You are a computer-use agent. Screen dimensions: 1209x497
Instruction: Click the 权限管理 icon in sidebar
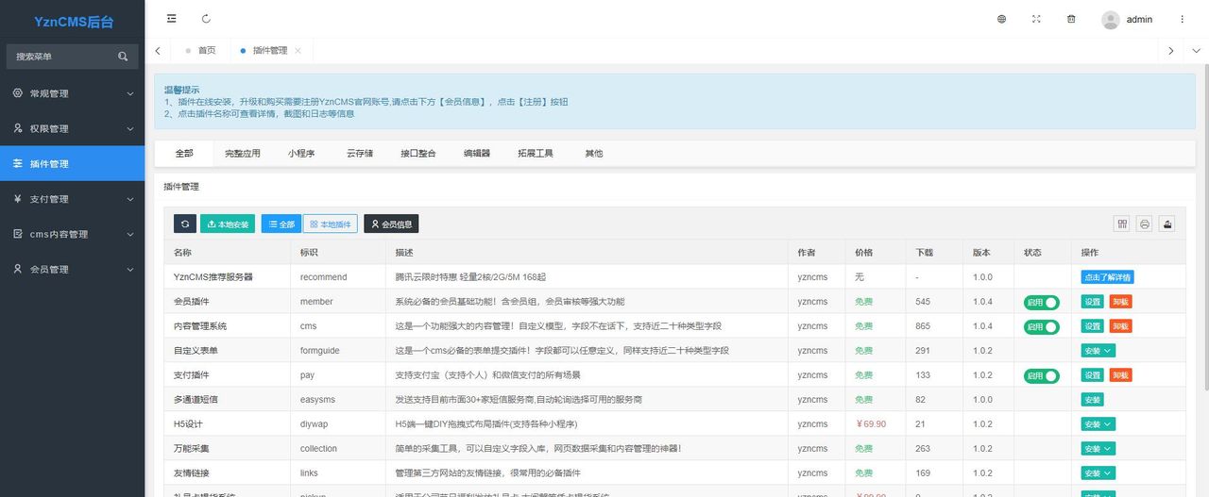click(18, 128)
